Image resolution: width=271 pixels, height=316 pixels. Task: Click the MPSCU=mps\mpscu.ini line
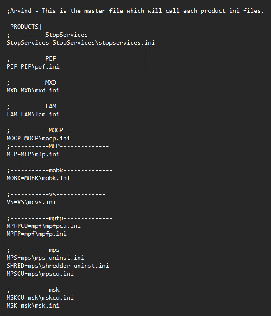click(x=40, y=274)
